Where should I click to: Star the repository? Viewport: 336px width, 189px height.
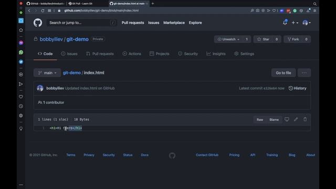pyautogui.click(x=264, y=39)
